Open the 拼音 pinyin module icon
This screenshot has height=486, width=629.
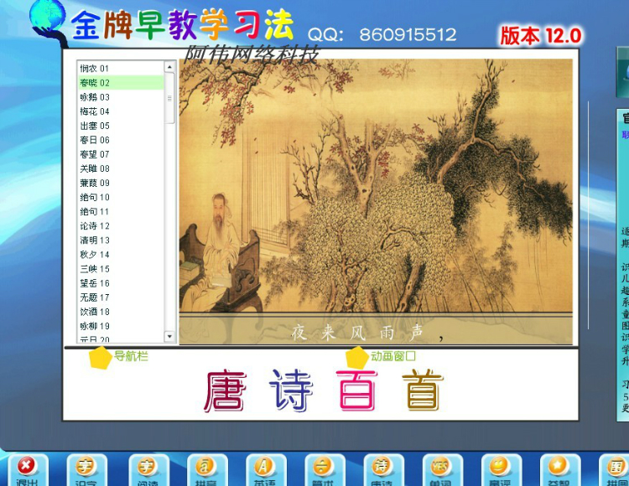tap(206, 469)
